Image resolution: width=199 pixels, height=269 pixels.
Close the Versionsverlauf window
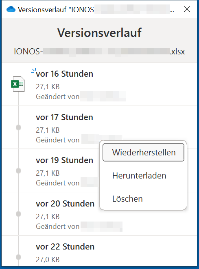pyautogui.click(x=187, y=9)
